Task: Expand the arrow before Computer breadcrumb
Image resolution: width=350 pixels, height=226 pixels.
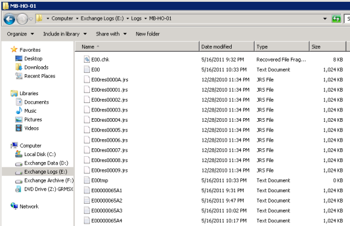Action: (48, 19)
